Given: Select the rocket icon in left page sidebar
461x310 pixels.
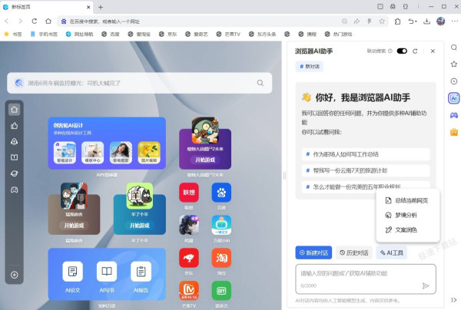Looking at the screenshot, I should tap(14, 141).
